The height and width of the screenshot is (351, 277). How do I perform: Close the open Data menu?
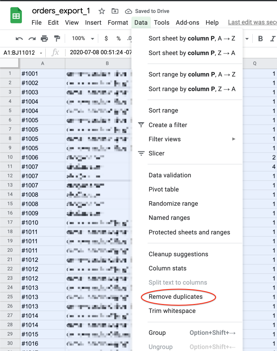(x=141, y=23)
